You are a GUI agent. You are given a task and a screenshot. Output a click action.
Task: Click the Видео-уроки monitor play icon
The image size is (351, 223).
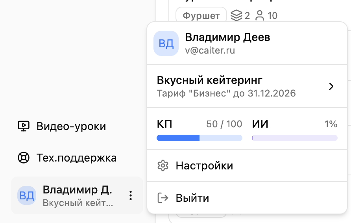point(24,126)
